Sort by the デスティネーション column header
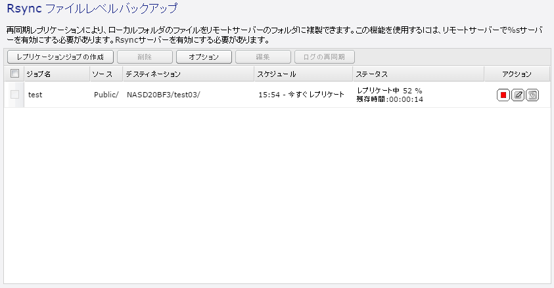This screenshot has width=554, height=288. pyautogui.click(x=189, y=74)
